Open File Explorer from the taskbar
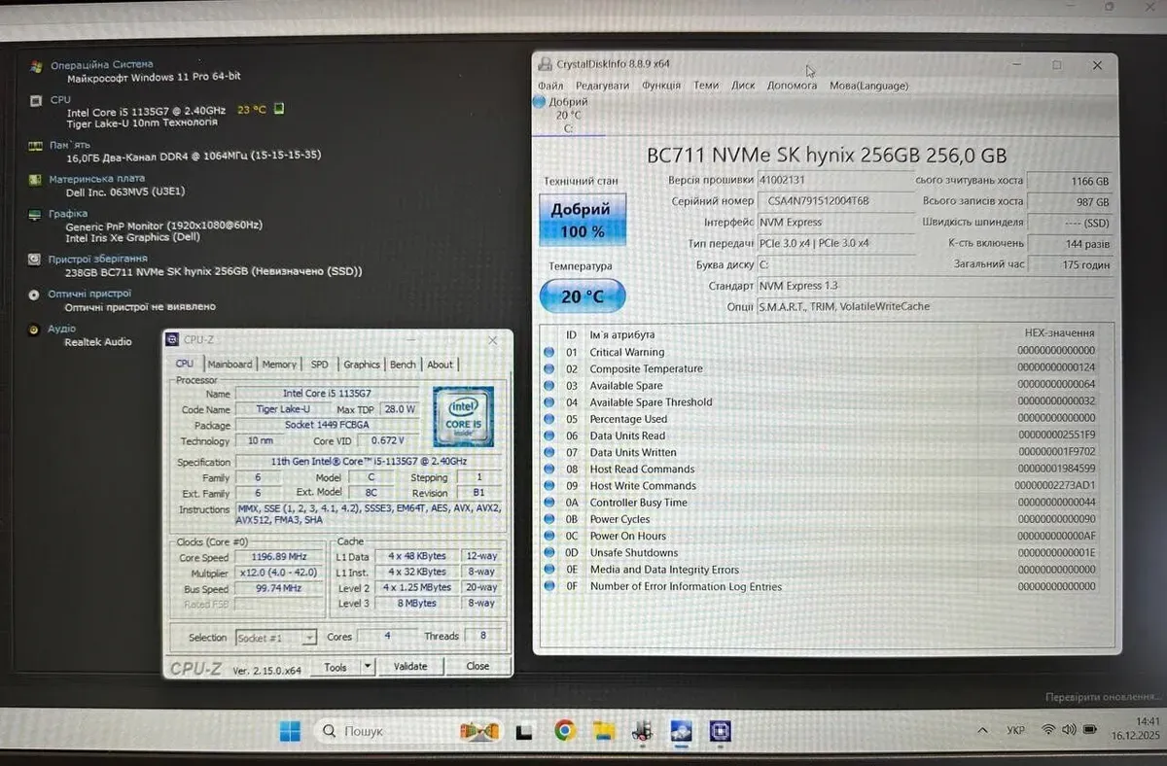 [604, 731]
